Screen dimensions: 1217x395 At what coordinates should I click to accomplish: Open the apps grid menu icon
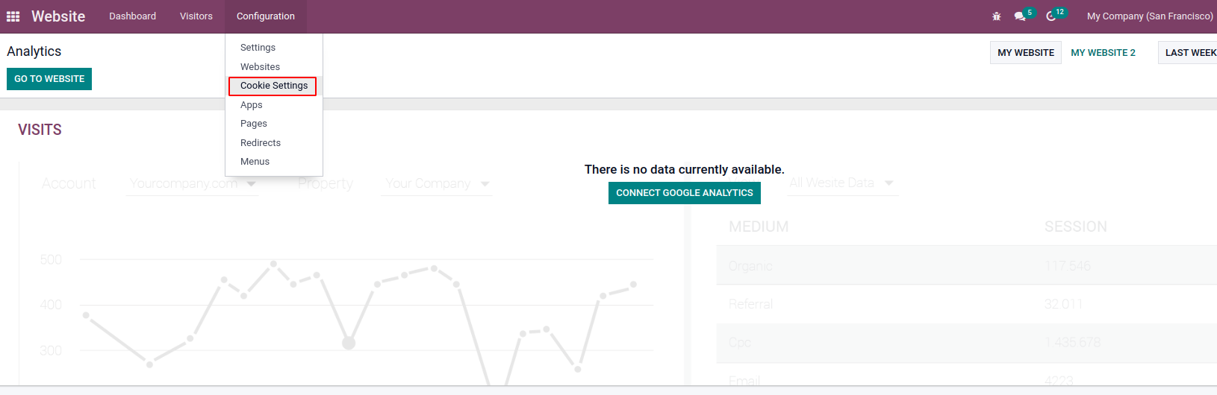coord(13,16)
